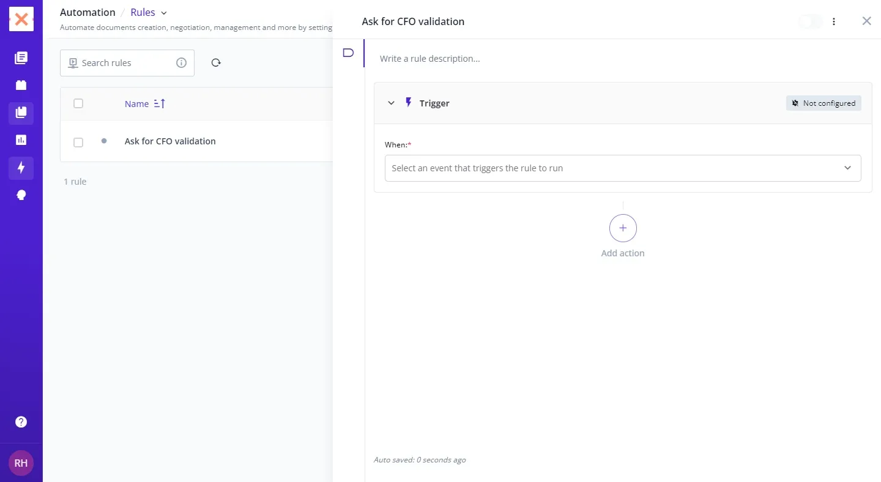The height and width of the screenshot is (482, 881).
Task: Check the select-all rules checkbox
Action: tap(78, 103)
